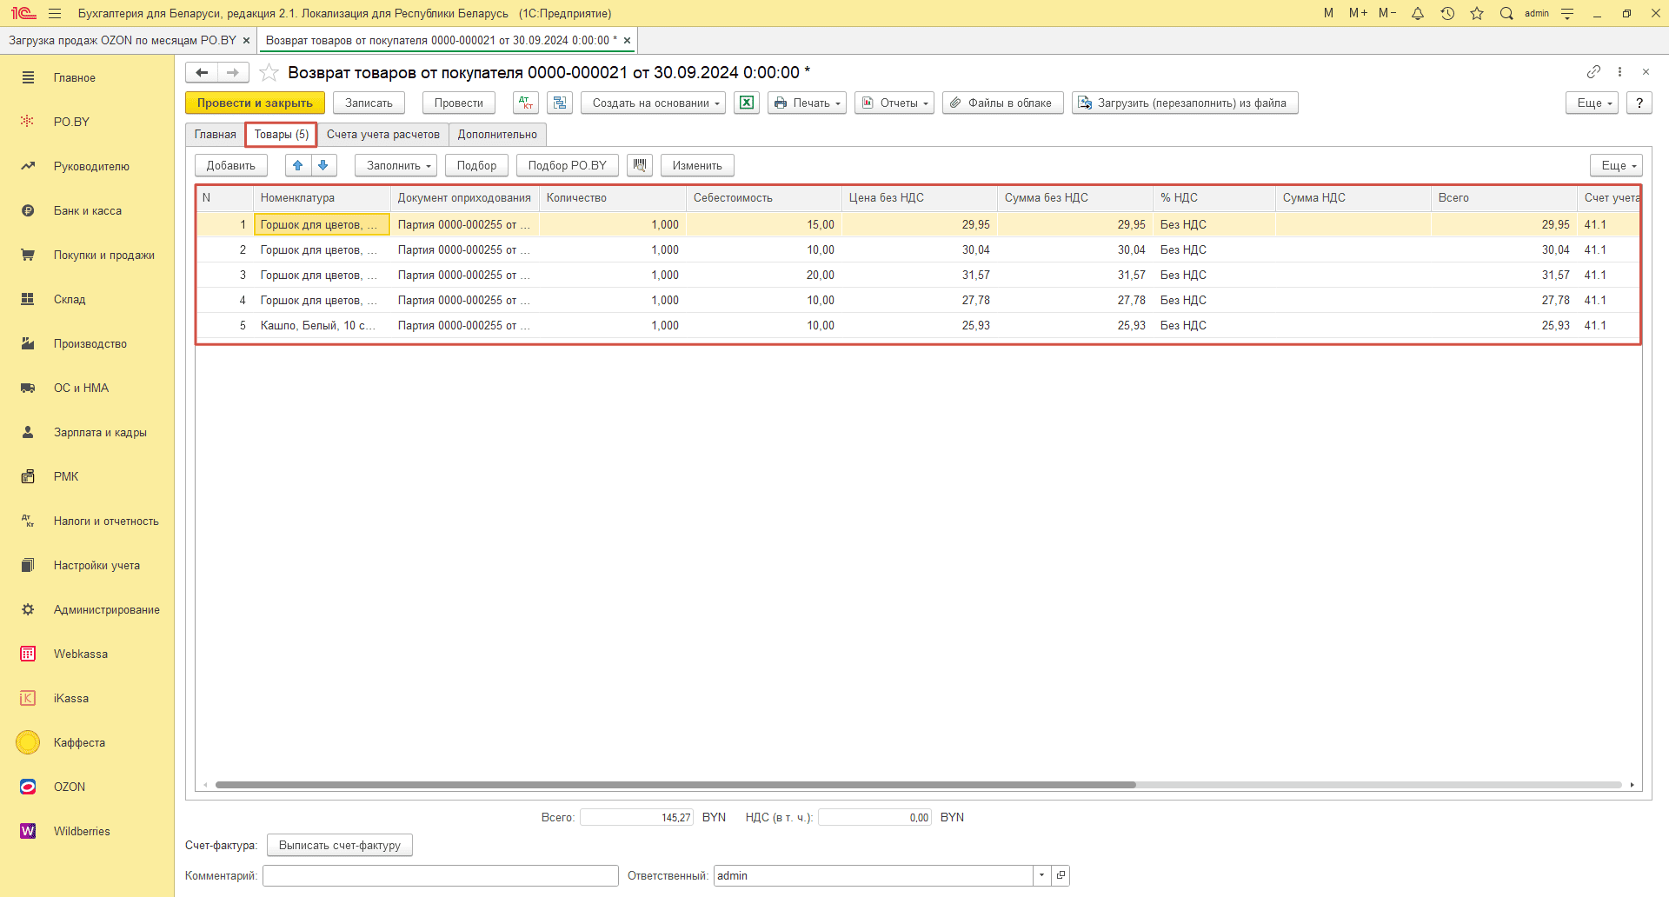1669x897 pixels.
Task: Move row down blue arrow
Action: pos(323,165)
